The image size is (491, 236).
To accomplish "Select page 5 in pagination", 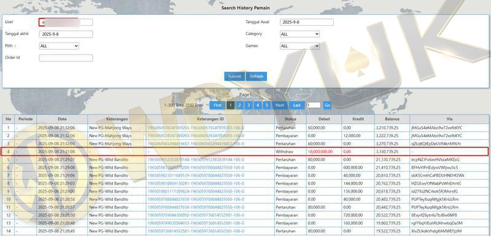I will [x=266, y=105].
